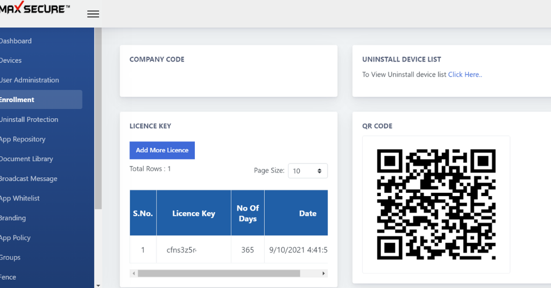Go to App Whitelist
Viewport: 551px width, 288px height.
(20, 198)
